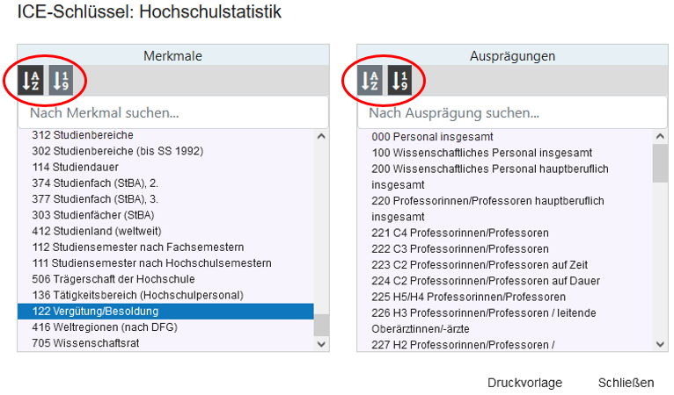Sort Merkmale alphabetically A-Z
The width and height of the screenshot is (674, 395).
click(30, 81)
